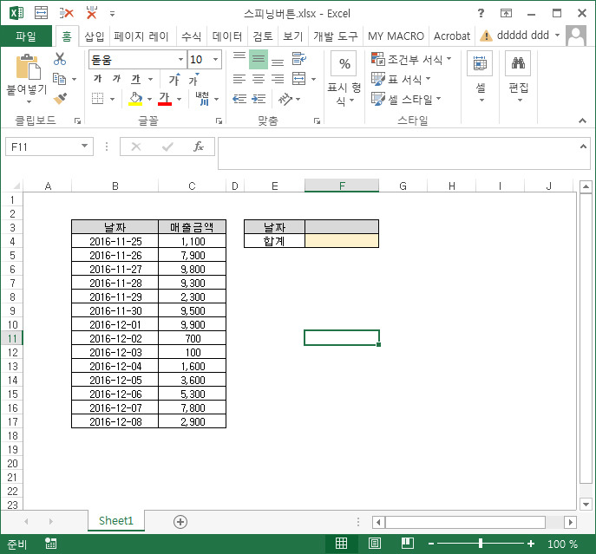The height and width of the screenshot is (554, 596).
Task: Select the Sheet1 tab
Action: tap(116, 520)
